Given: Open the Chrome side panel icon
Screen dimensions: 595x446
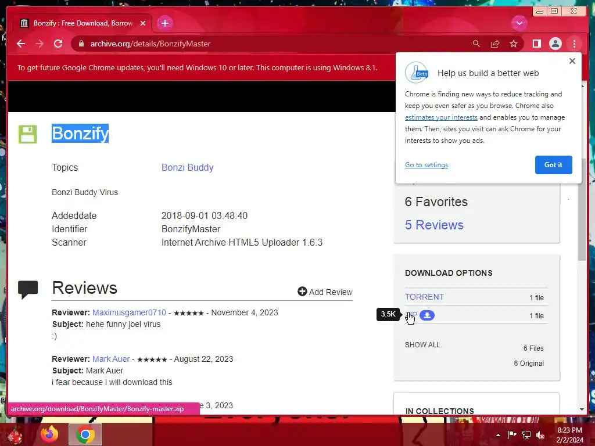Looking at the screenshot, I should click(x=536, y=44).
